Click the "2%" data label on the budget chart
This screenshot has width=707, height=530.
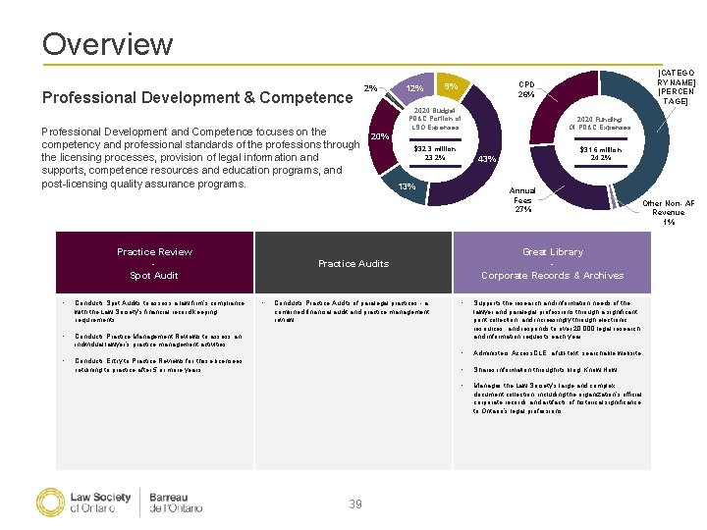370,88
